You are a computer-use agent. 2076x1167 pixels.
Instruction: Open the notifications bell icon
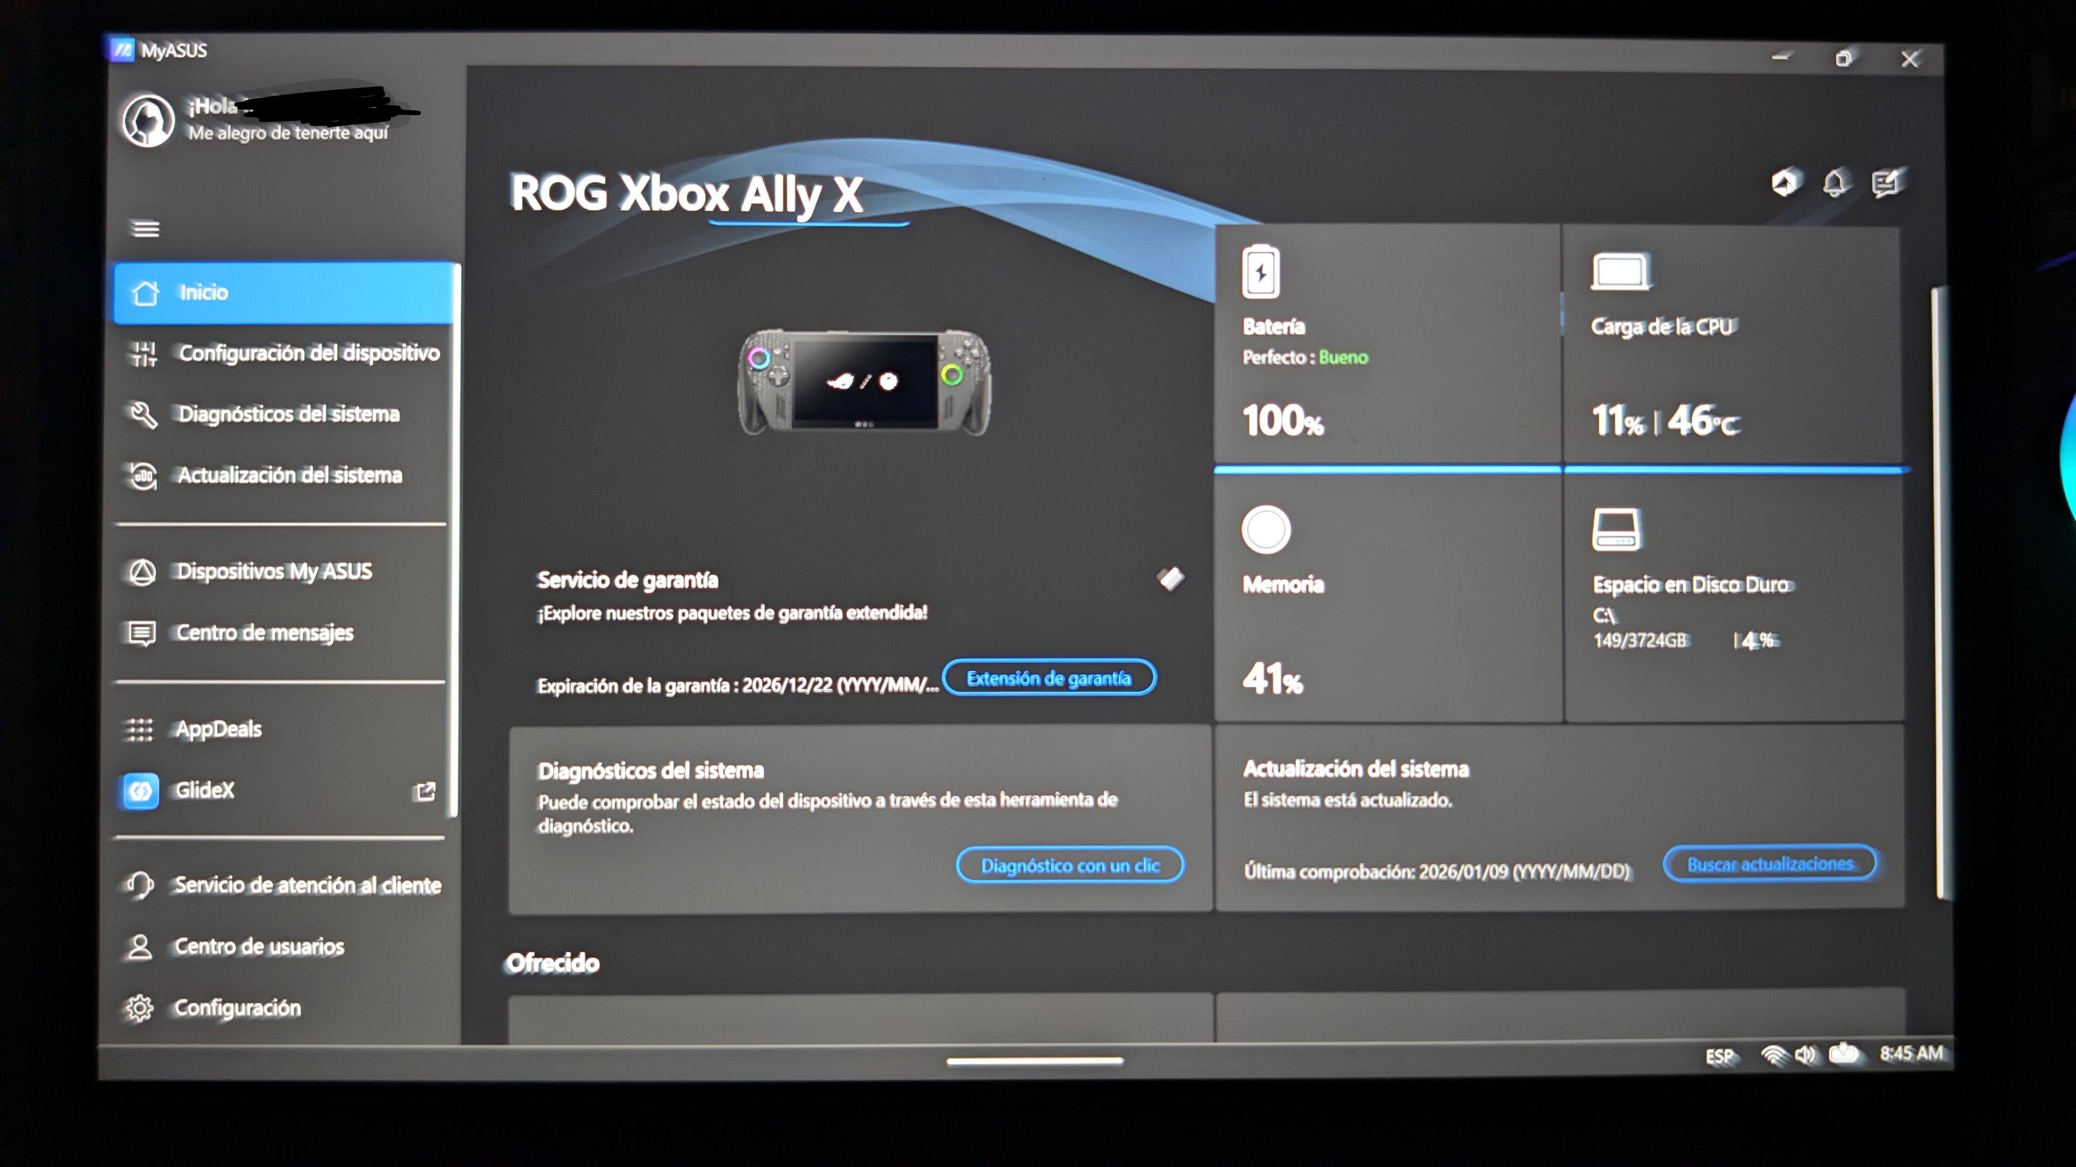[1835, 184]
